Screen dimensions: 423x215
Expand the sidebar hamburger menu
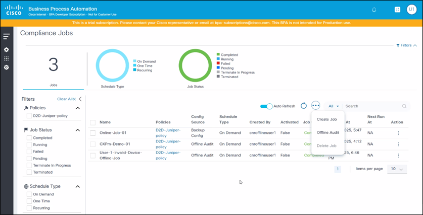pyautogui.click(x=6, y=37)
